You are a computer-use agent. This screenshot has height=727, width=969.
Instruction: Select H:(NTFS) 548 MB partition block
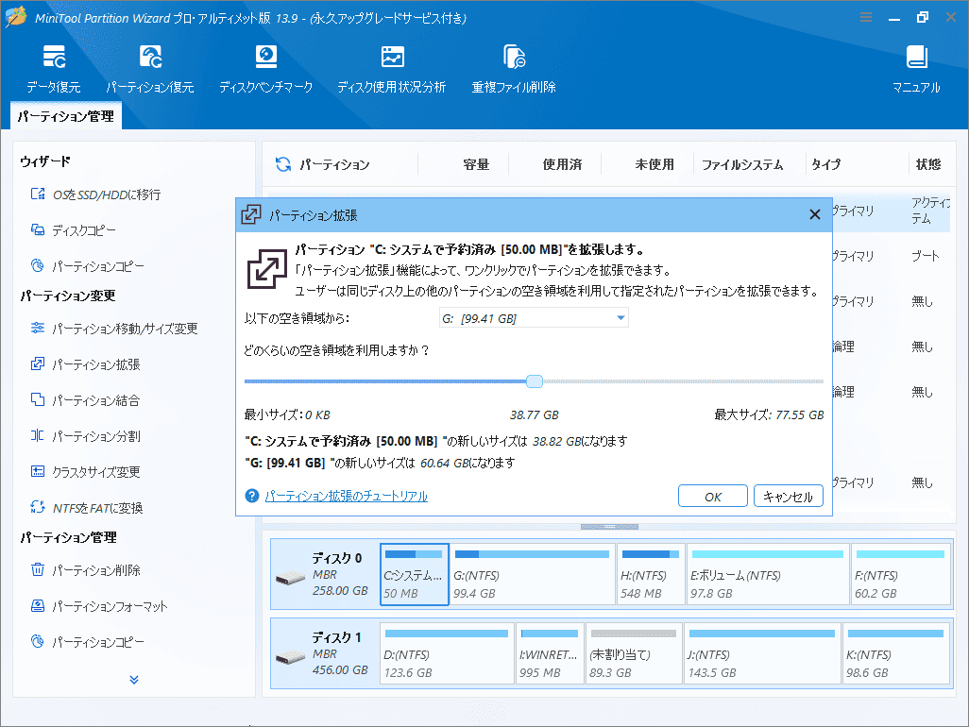click(651, 574)
